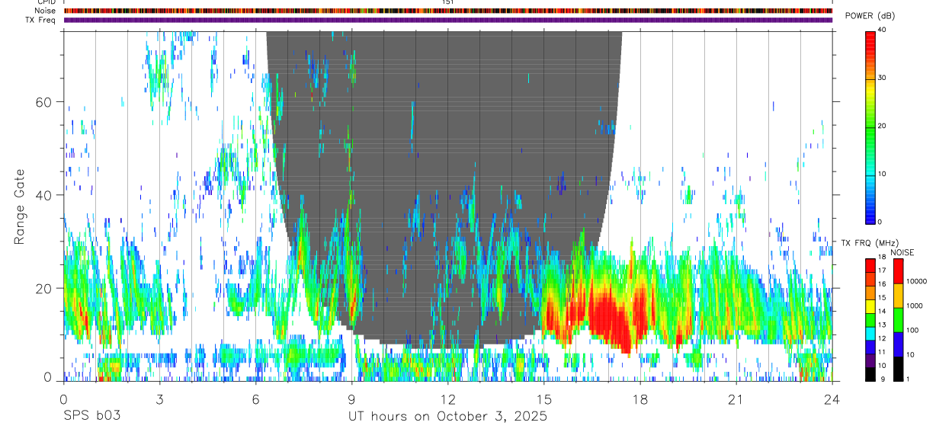Click the "20" tick on the POWER colorbar
Image resolution: width=936 pixels, height=432 pixels.
tap(883, 126)
